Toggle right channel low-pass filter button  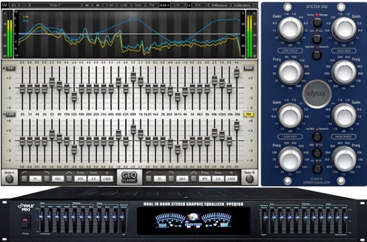[171, 179]
